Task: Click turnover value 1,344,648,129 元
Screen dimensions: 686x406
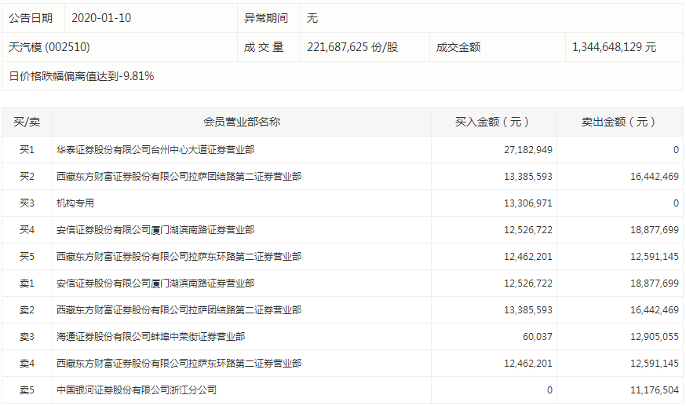Action: (x=615, y=47)
